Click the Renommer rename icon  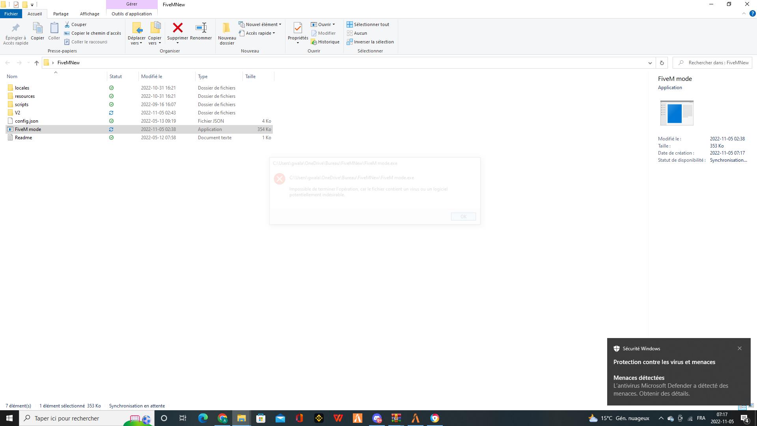tap(201, 28)
